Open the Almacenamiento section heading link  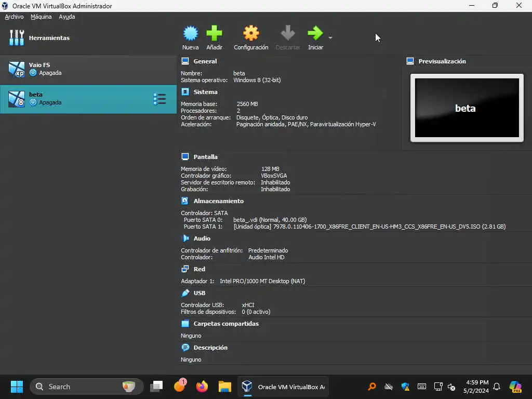219,201
